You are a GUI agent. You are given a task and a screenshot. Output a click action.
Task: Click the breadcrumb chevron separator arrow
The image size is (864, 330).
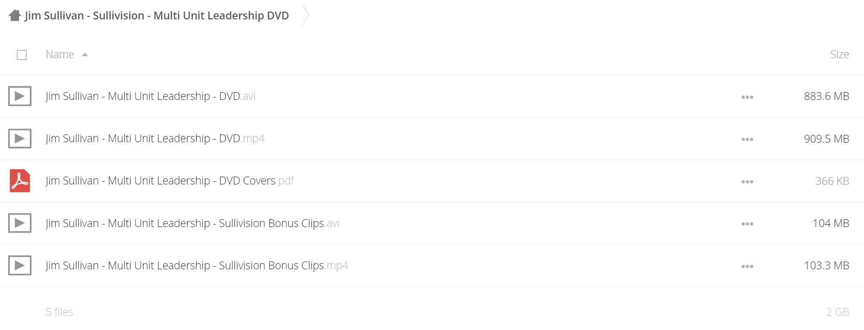point(306,15)
